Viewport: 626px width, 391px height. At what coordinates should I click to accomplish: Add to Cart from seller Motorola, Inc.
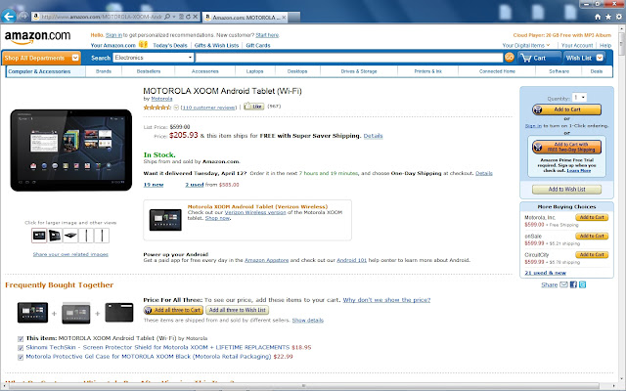point(592,217)
